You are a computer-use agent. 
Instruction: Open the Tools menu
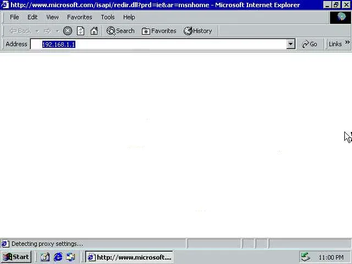(108, 17)
